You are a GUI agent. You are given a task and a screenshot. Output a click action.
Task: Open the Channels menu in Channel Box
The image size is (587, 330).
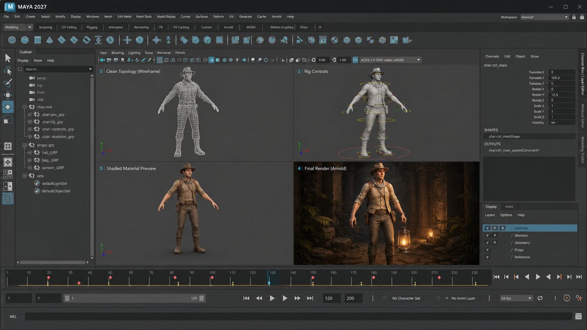tap(492, 56)
